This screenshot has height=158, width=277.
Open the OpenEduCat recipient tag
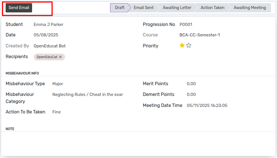click(47, 57)
